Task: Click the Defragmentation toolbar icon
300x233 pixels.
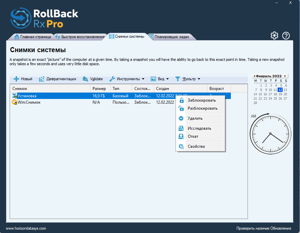Action: tap(41, 79)
